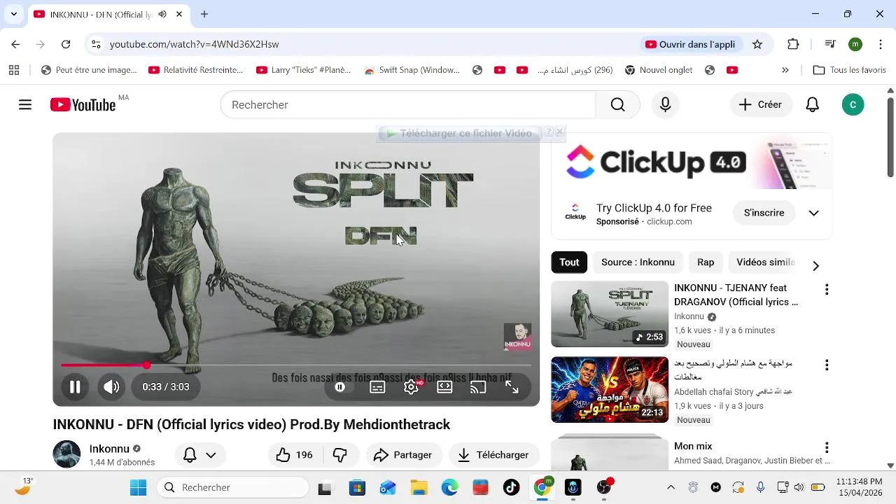Open the Chrome apps grid in bookmarks bar
The height and width of the screenshot is (504, 896).
pyautogui.click(x=13, y=70)
